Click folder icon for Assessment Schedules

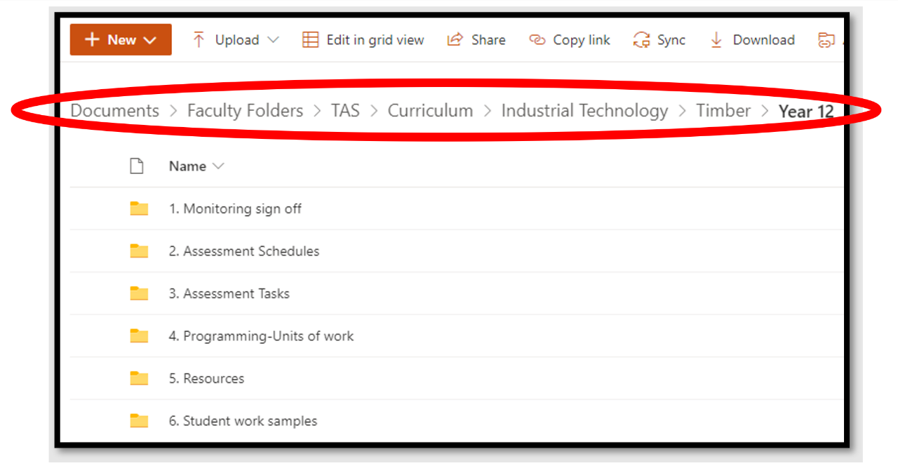pos(139,251)
